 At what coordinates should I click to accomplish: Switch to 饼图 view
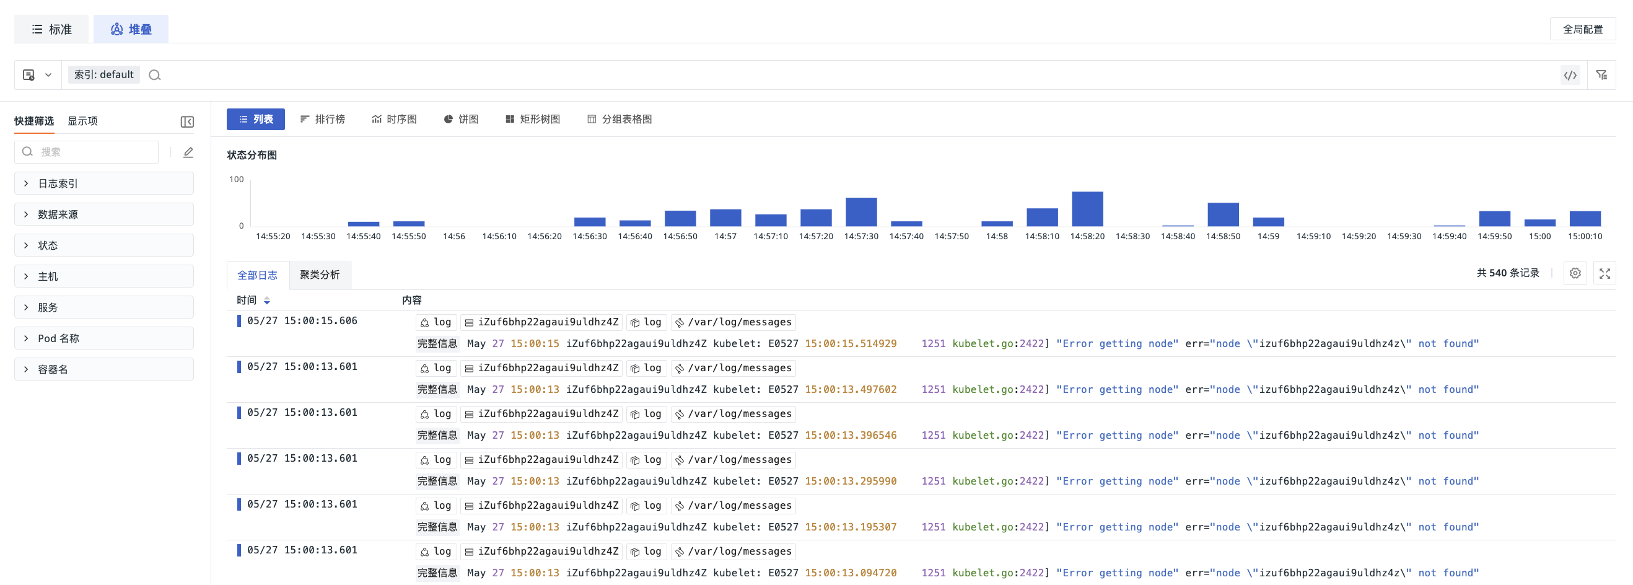461,119
